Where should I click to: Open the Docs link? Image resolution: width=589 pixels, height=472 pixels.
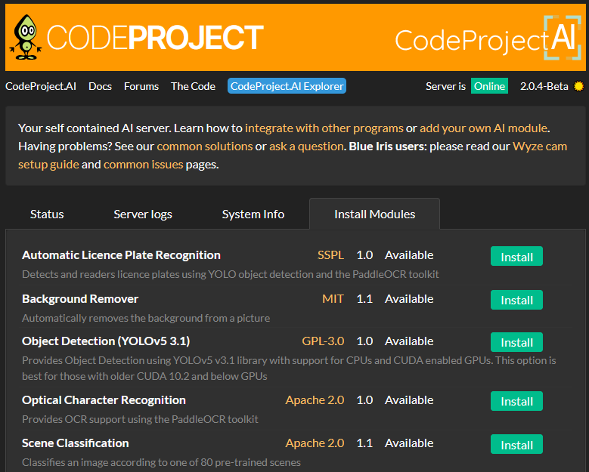coord(100,86)
